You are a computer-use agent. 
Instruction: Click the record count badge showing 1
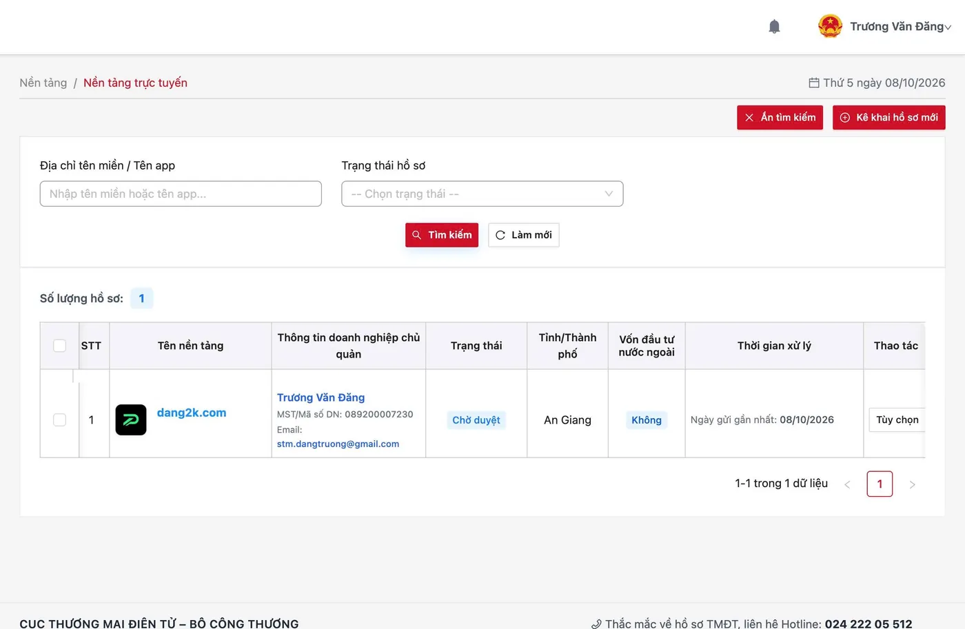pyautogui.click(x=142, y=298)
